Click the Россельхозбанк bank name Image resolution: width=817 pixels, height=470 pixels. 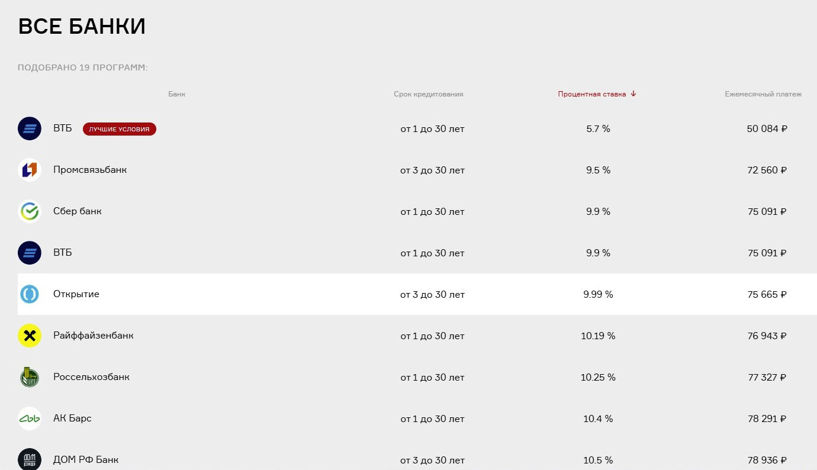[91, 377]
